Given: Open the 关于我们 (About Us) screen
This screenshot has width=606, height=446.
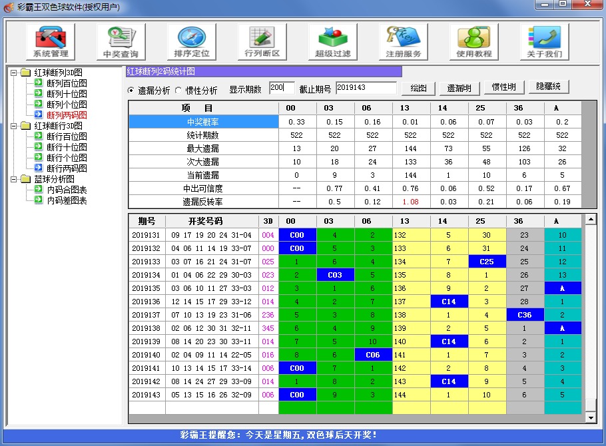Looking at the screenshot, I should click(x=543, y=41).
